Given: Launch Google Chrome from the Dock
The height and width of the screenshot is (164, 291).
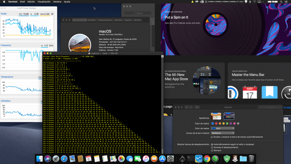Looking at the screenshot, I should click(207, 159).
